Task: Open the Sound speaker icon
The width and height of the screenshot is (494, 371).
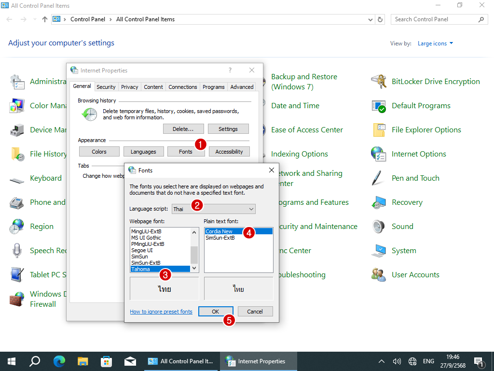Action: (379, 227)
